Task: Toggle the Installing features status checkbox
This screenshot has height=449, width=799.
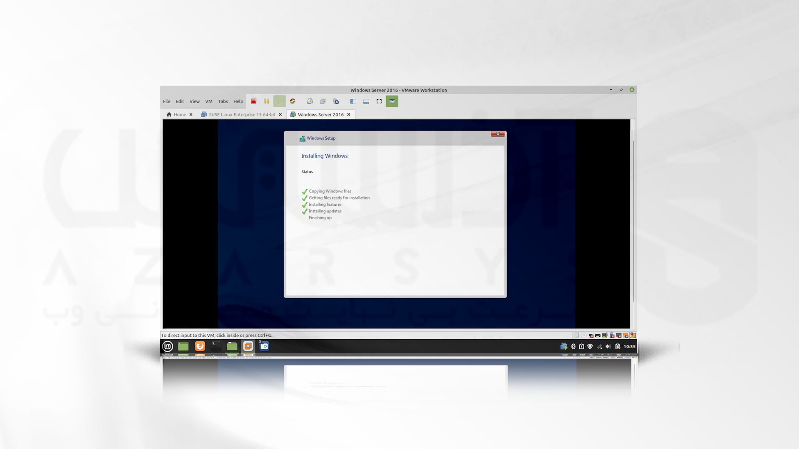Action: [305, 204]
